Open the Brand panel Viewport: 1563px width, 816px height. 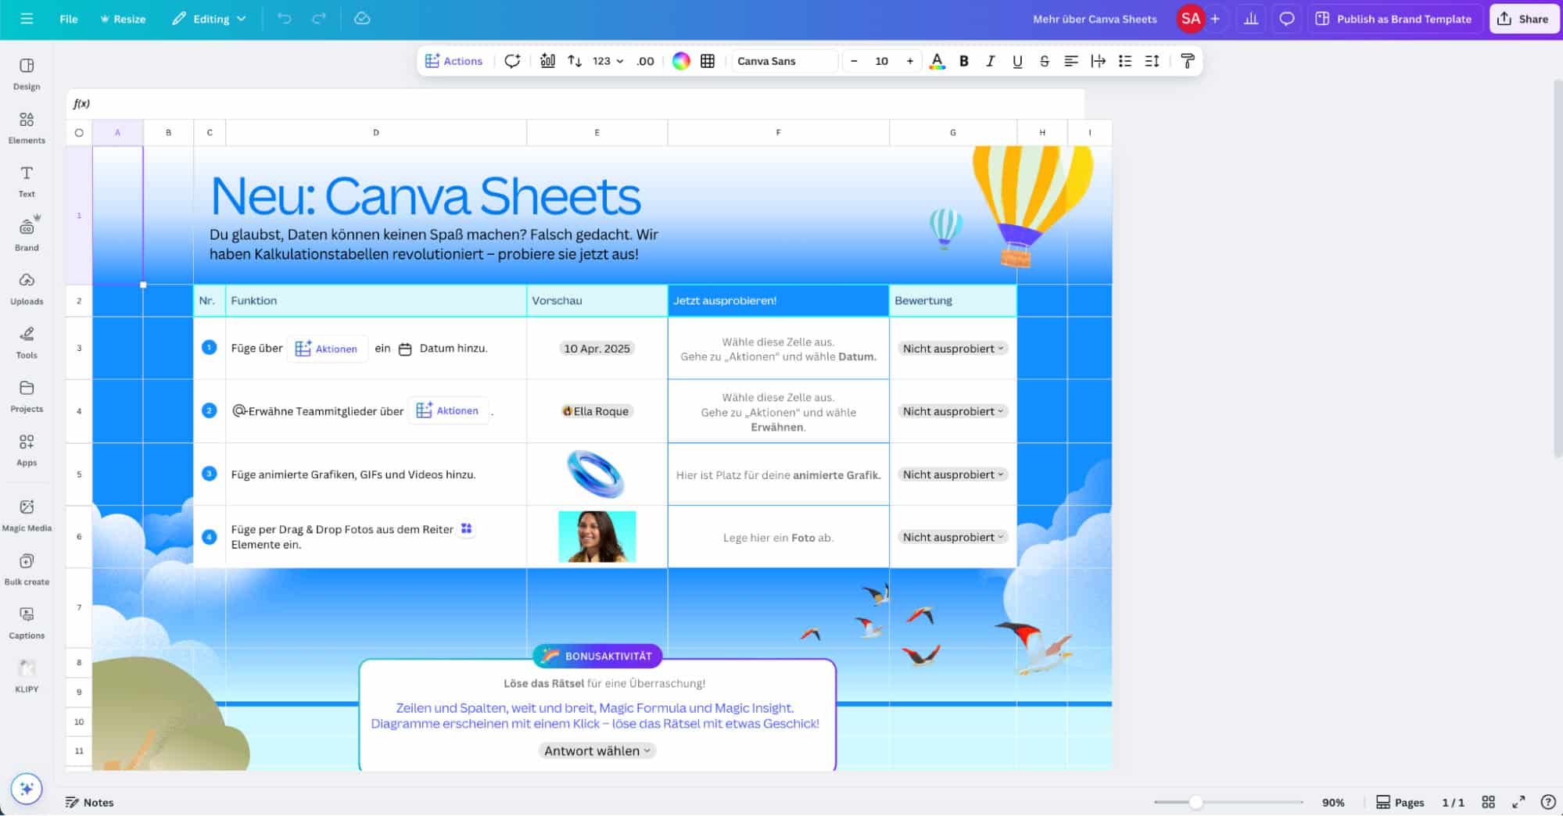[27, 234]
